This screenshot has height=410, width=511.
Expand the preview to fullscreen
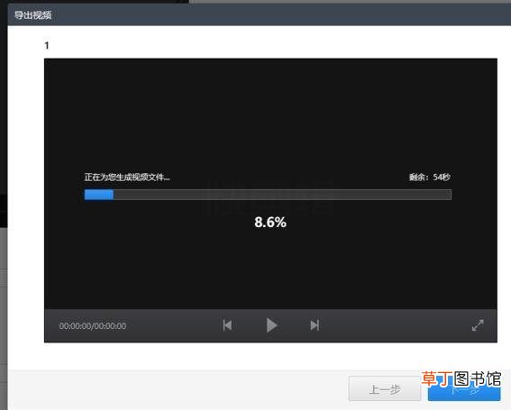click(478, 325)
